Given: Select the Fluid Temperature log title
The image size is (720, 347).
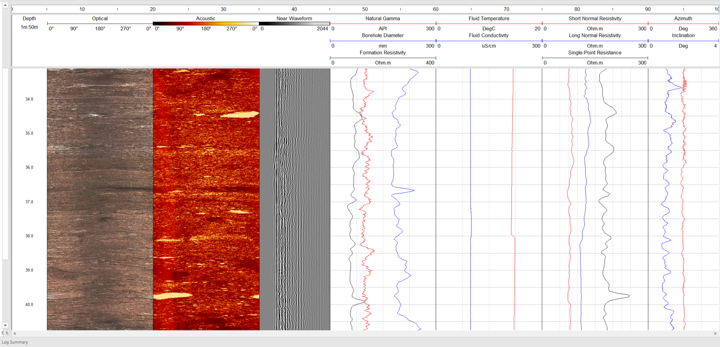Looking at the screenshot, I should tap(489, 18).
